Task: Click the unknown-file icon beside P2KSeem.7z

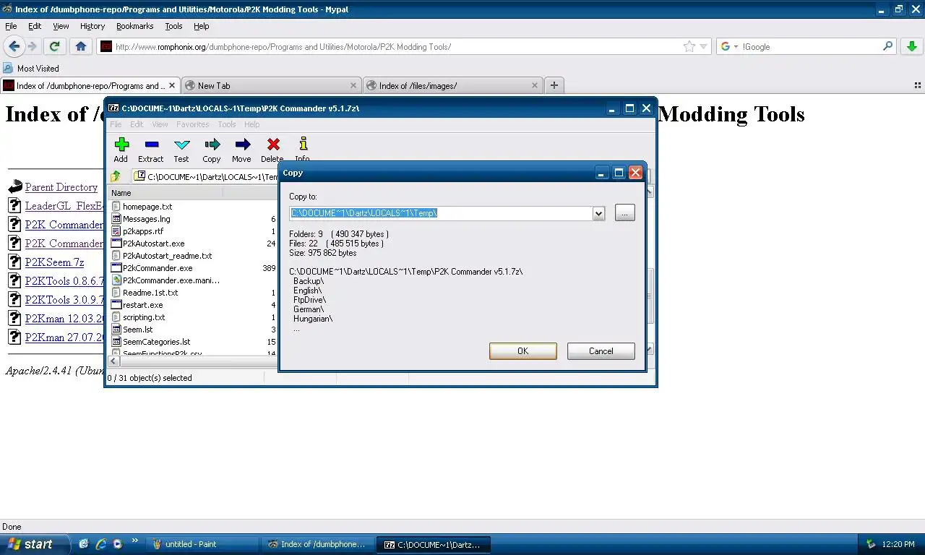Action: coord(14,262)
